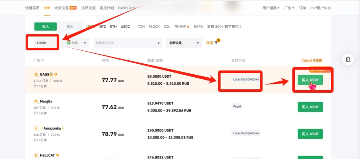
Task: Click HELLCAT avatar icon
Action: (36, 155)
